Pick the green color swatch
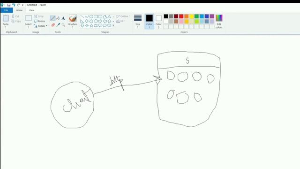The width and height of the screenshot is (300, 169). click(x=196, y=16)
